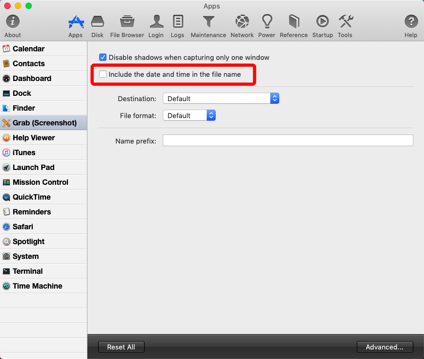Select Grab (Screenshot) in the sidebar

click(43, 123)
